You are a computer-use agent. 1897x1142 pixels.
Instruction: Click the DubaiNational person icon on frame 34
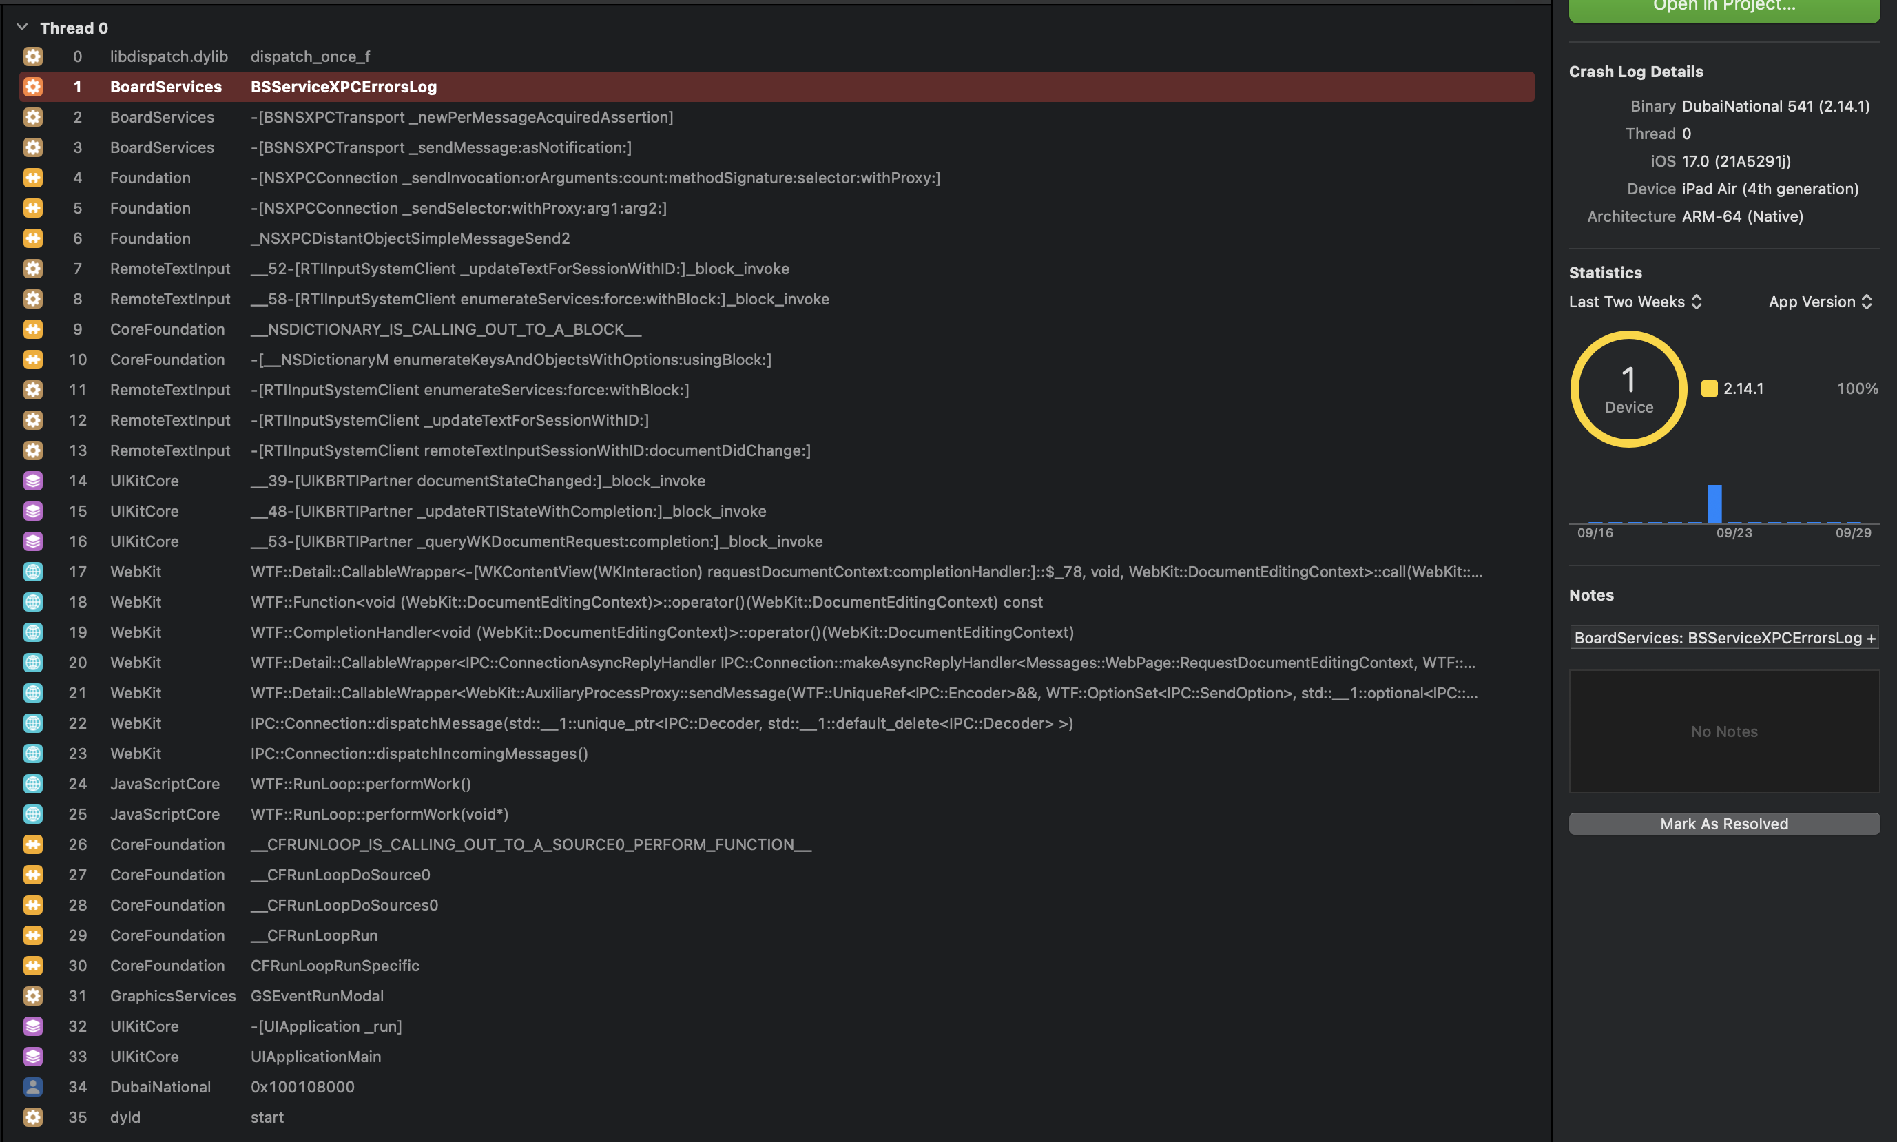pos(32,1087)
